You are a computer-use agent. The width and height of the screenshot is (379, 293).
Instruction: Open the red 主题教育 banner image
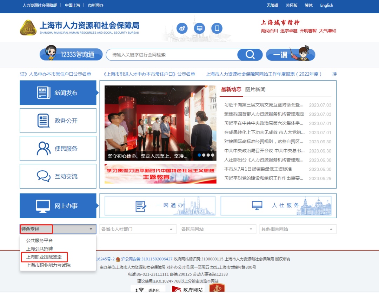(x=160, y=174)
